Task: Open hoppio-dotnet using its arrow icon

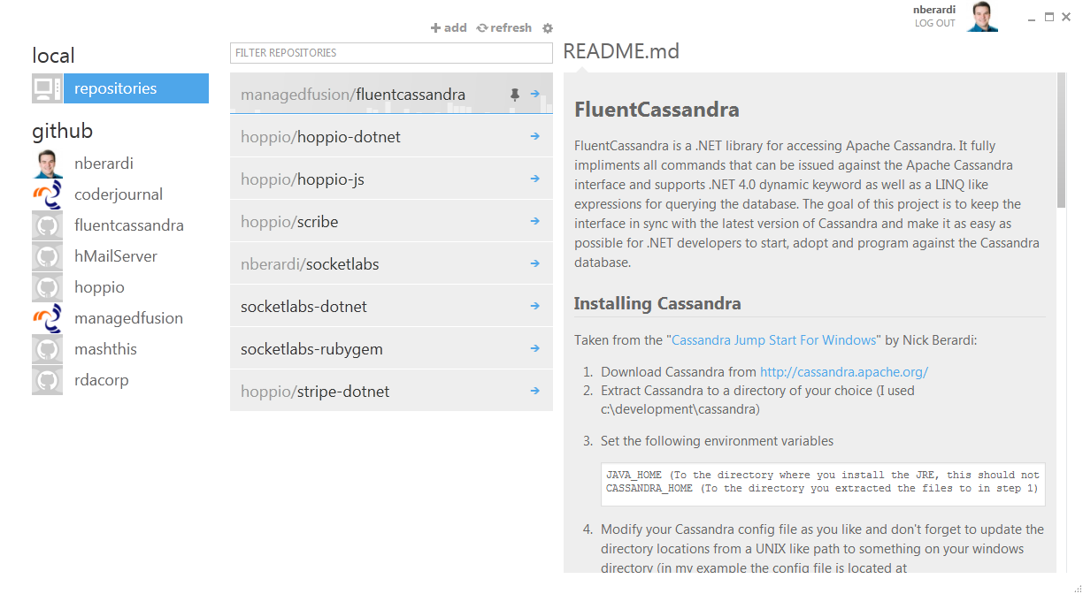Action: [535, 136]
